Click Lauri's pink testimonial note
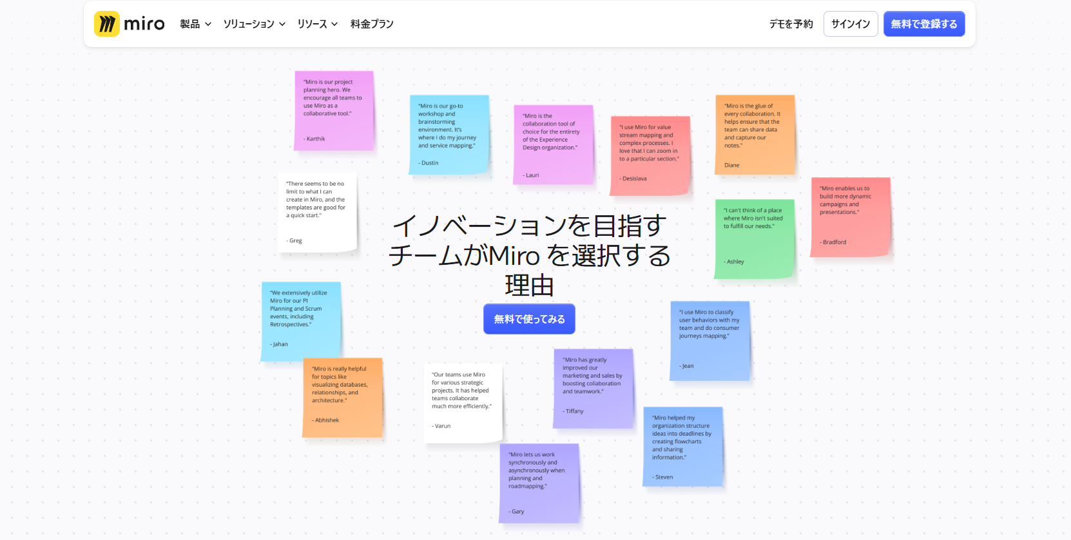Viewport: 1071px width, 540px height. 553,145
